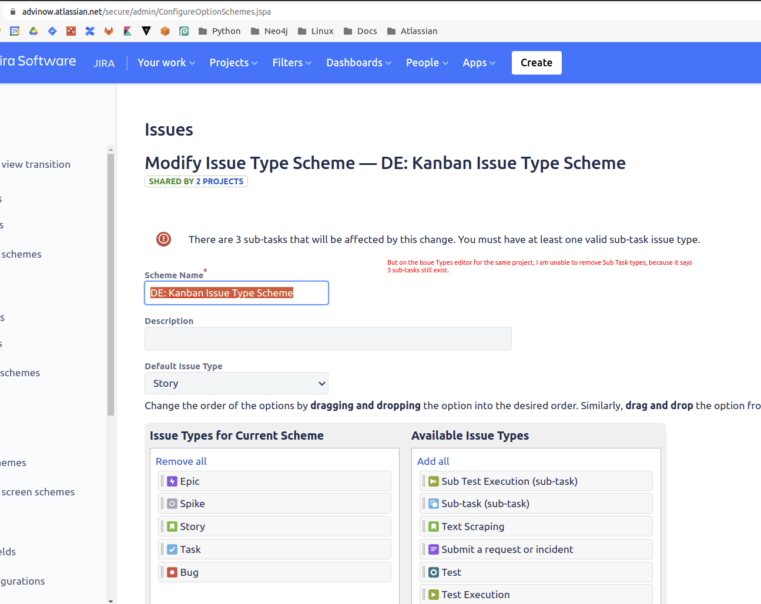761x604 pixels.
Task: Open the Confluence bookmark icon
Action: [90, 31]
